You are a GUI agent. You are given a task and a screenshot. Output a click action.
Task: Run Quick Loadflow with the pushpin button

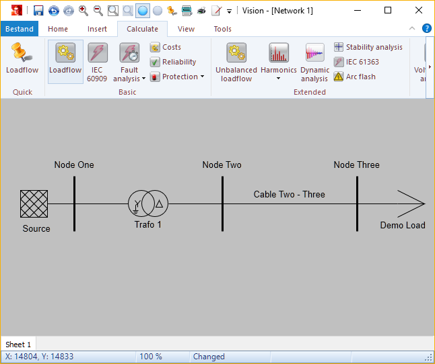(x=22, y=58)
